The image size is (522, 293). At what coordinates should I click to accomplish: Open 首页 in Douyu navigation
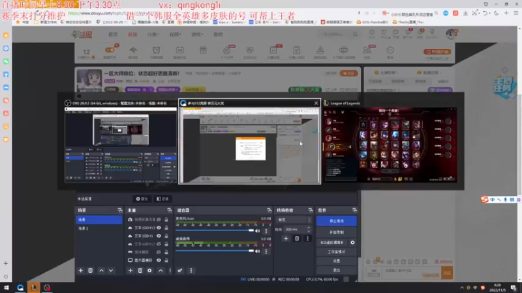(x=113, y=35)
